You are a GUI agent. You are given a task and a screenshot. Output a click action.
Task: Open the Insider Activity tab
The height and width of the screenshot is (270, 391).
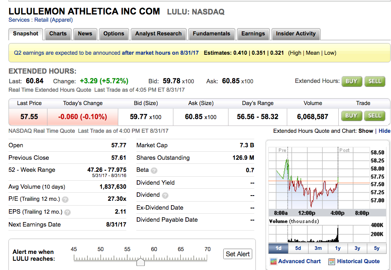click(x=296, y=34)
